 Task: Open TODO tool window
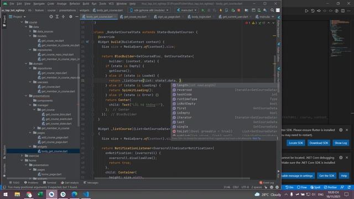(x=14, y=182)
